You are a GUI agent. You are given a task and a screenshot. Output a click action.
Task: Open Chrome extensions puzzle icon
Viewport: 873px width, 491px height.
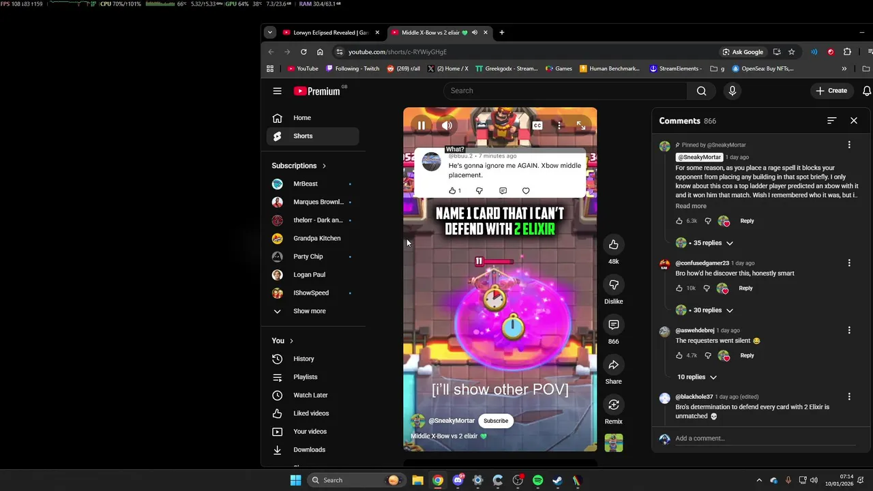[847, 52]
